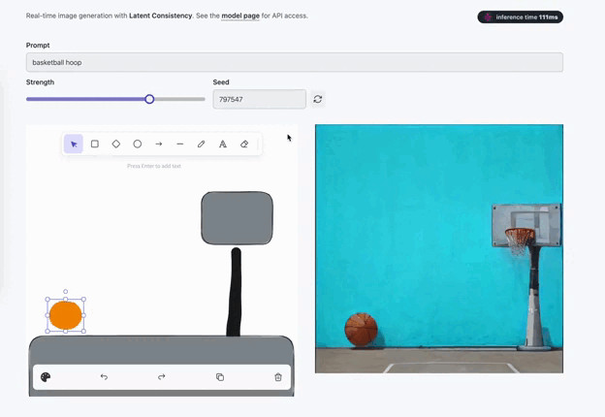Focus the Prompt field containing basketball hoop
The height and width of the screenshot is (417, 605).
click(294, 62)
